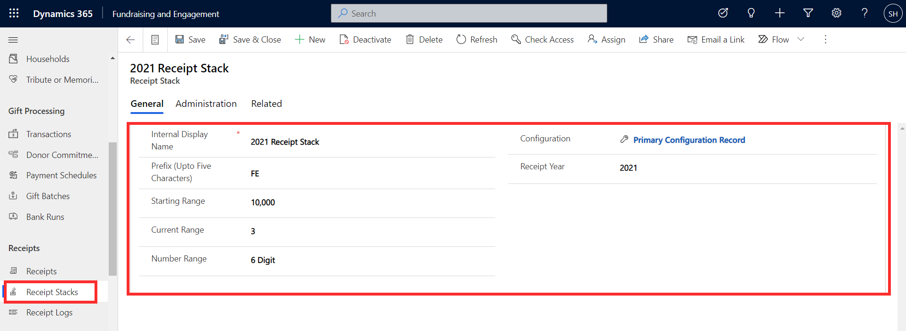Image resolution: width=906 pixels, height=331 pixels.
Task: Click the form scroll up arrow
Action: point(902,128)
